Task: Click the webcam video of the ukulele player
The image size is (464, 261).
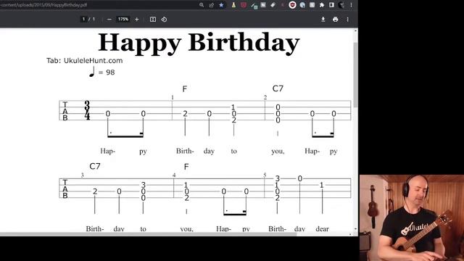Action: point(412,217)
